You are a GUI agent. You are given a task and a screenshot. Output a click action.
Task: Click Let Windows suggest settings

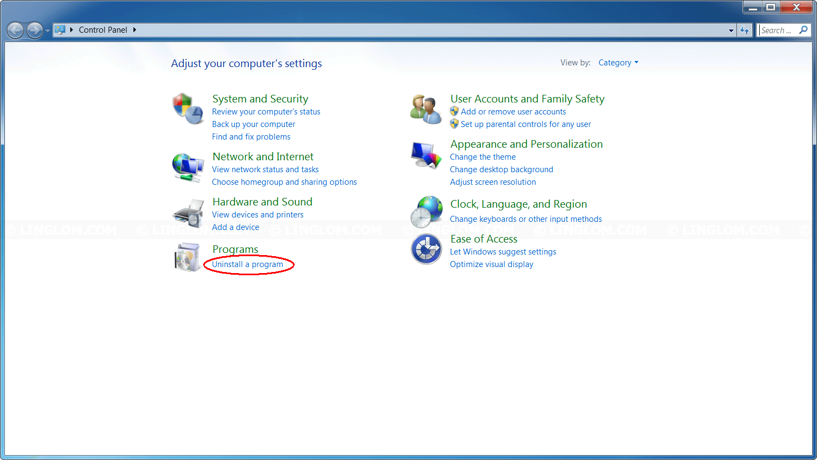tap(503, 252)
